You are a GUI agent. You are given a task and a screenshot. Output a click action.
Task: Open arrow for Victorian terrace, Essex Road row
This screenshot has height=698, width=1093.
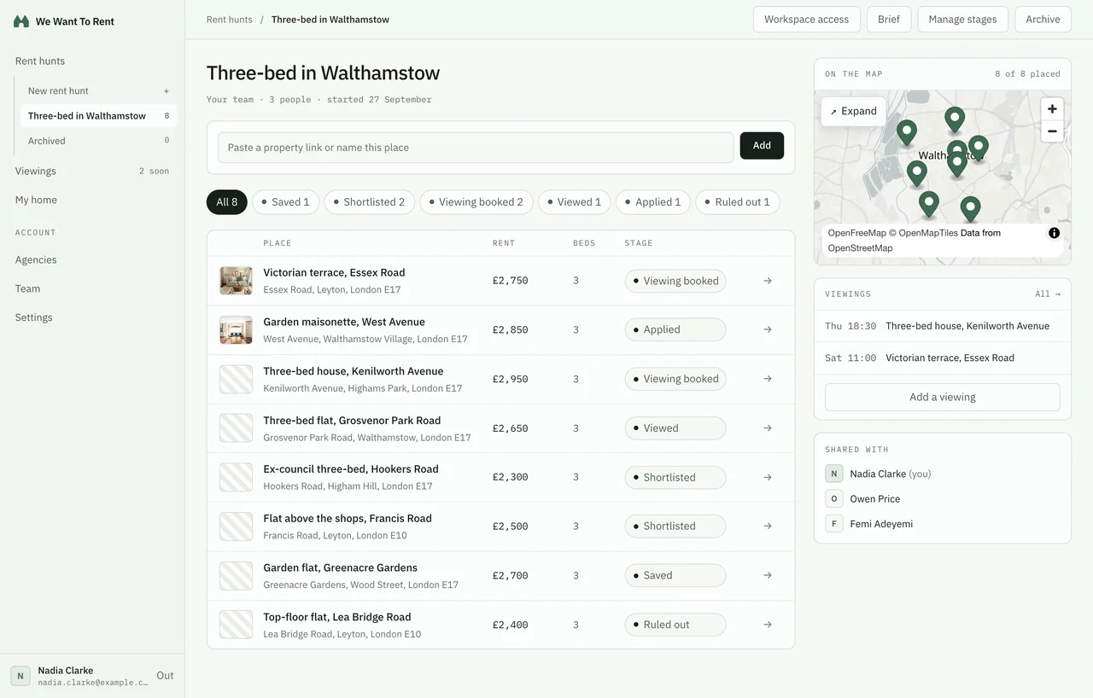point(768,281)
